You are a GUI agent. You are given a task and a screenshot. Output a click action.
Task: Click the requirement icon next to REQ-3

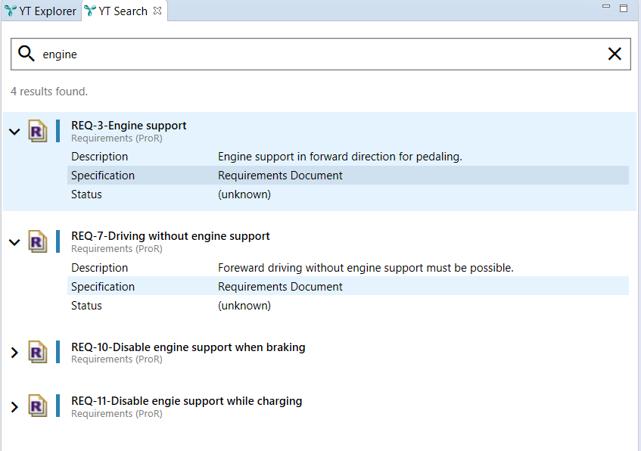pyautogui.click(x=38, y=131)
